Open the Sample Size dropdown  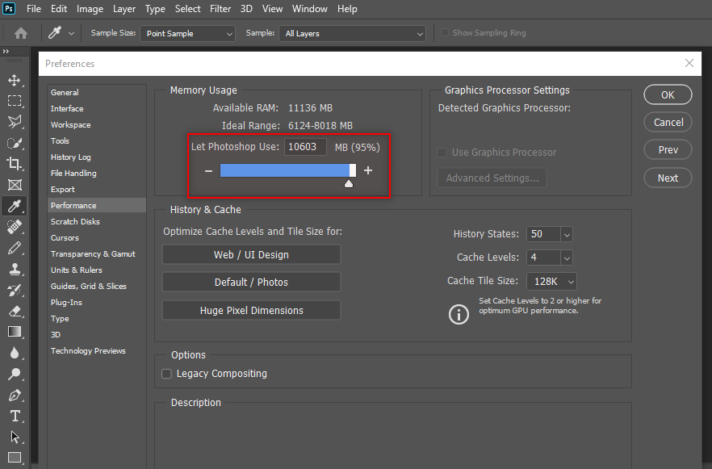coord(187,34)
